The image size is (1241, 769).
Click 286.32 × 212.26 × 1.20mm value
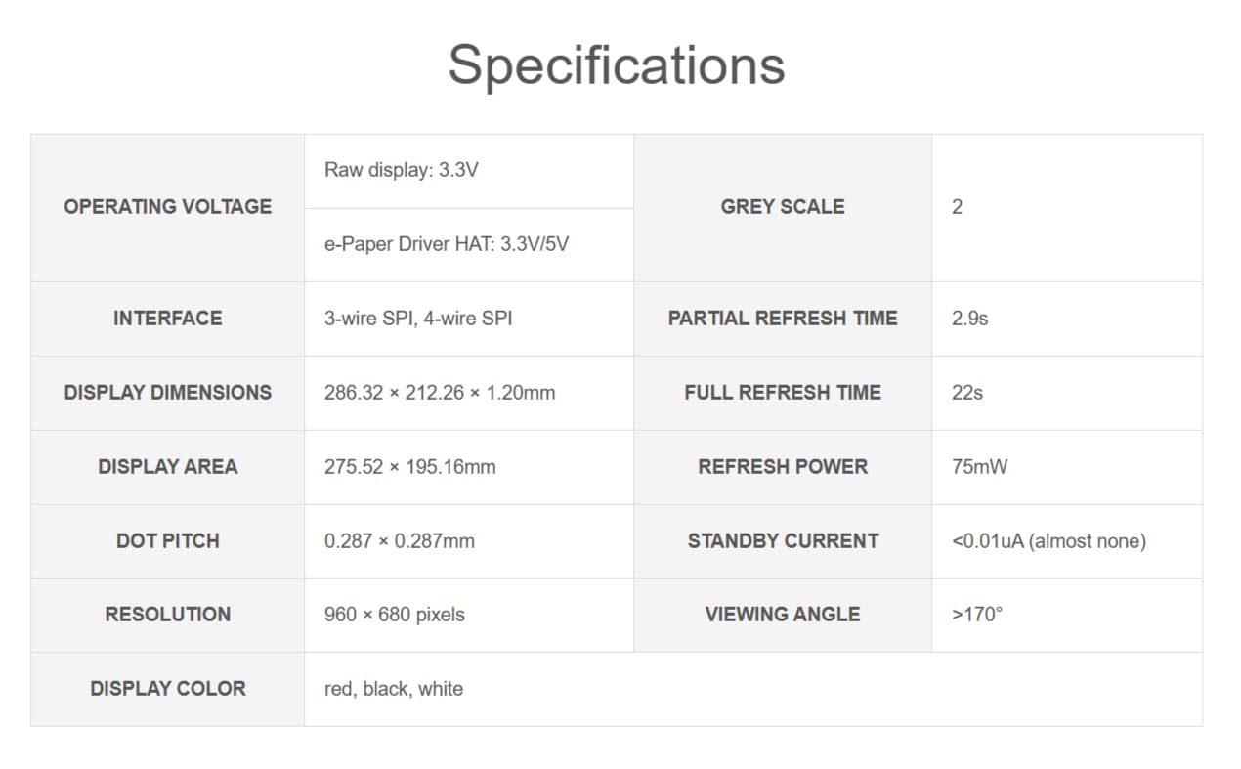point(440,393)
